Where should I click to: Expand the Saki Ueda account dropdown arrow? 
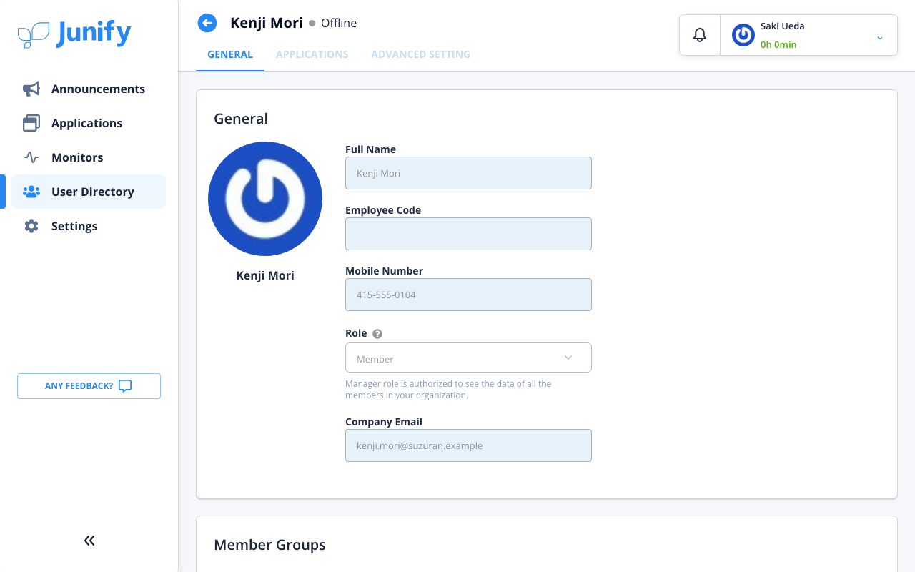coord(880,38)
